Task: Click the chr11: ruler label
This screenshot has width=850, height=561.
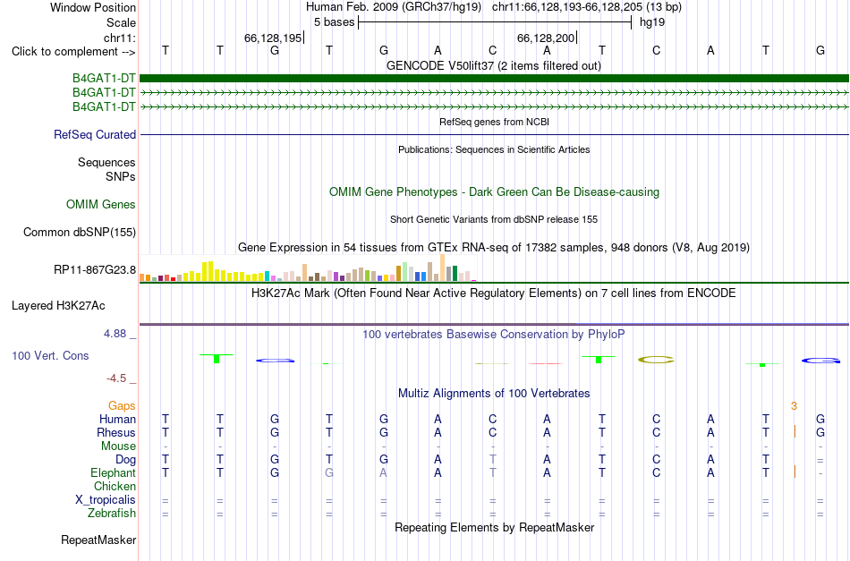Action: (119, 38)
